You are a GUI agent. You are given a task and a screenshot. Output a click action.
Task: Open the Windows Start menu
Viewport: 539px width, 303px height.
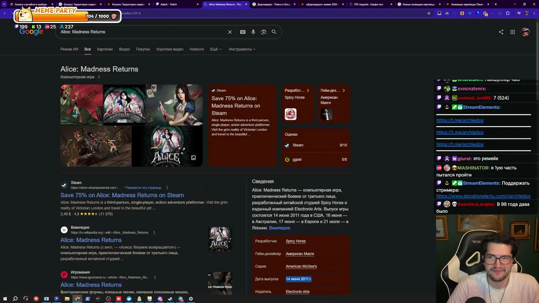click(5, 299)
